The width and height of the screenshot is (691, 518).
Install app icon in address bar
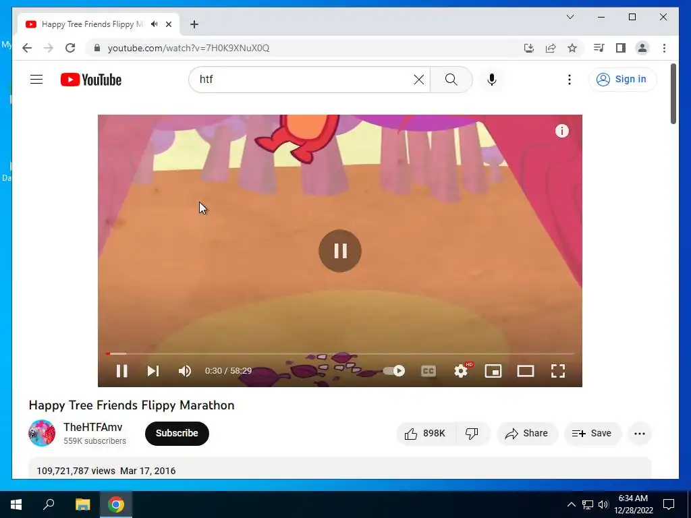pyautogui.click(x=529, y=48)
